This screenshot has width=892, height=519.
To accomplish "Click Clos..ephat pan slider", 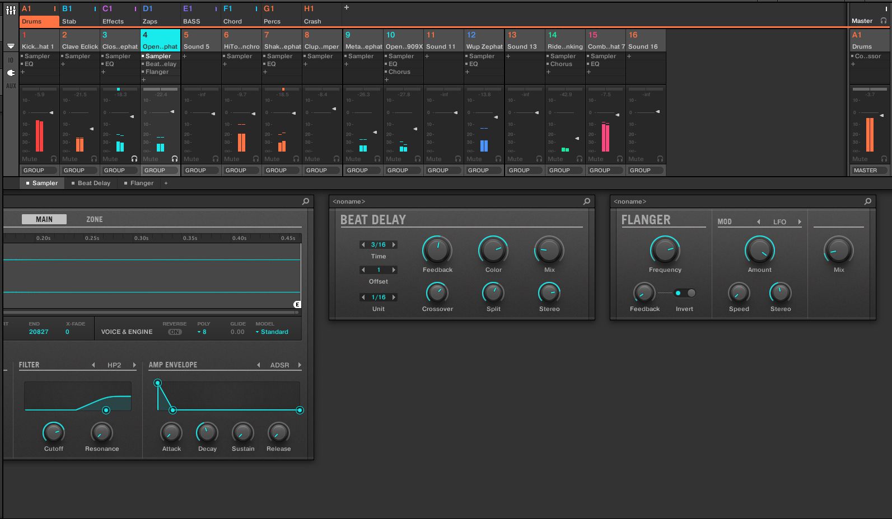I will [x=119, y=89].
